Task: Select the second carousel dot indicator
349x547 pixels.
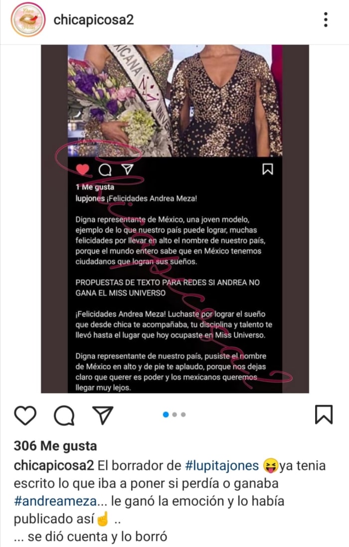Action: click(x=174, y=414)
